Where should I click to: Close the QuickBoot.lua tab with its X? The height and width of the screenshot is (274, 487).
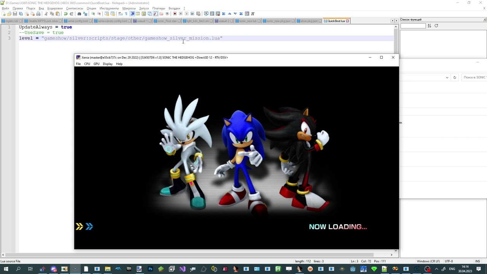(347, 21)
